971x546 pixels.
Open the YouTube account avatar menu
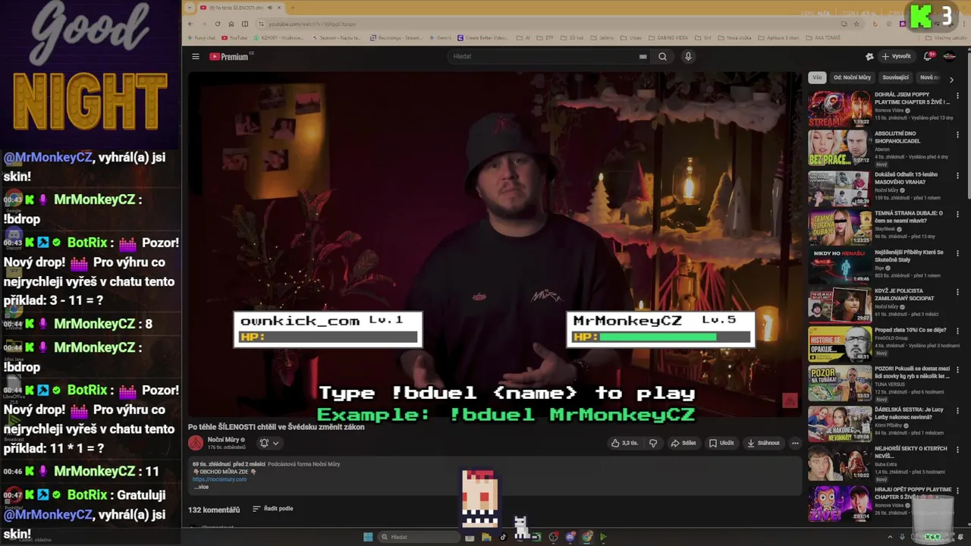[x=949, y=56]
